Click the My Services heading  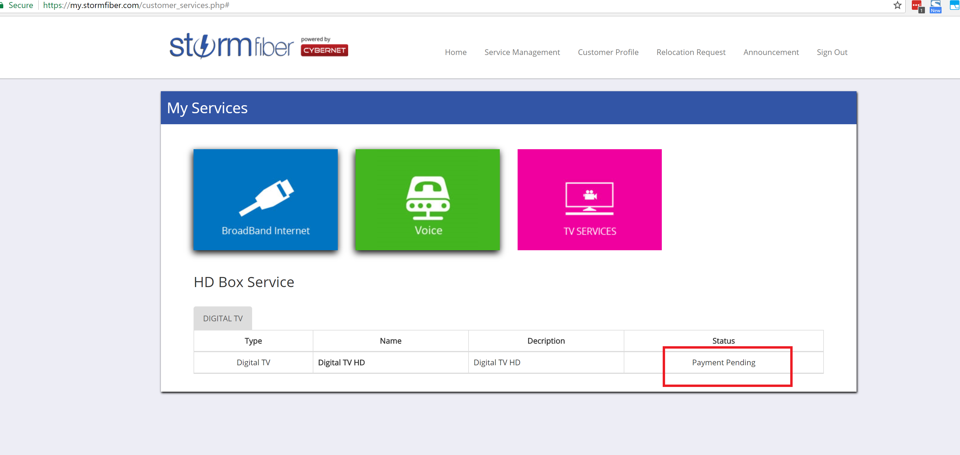click(x=207, y=108)
